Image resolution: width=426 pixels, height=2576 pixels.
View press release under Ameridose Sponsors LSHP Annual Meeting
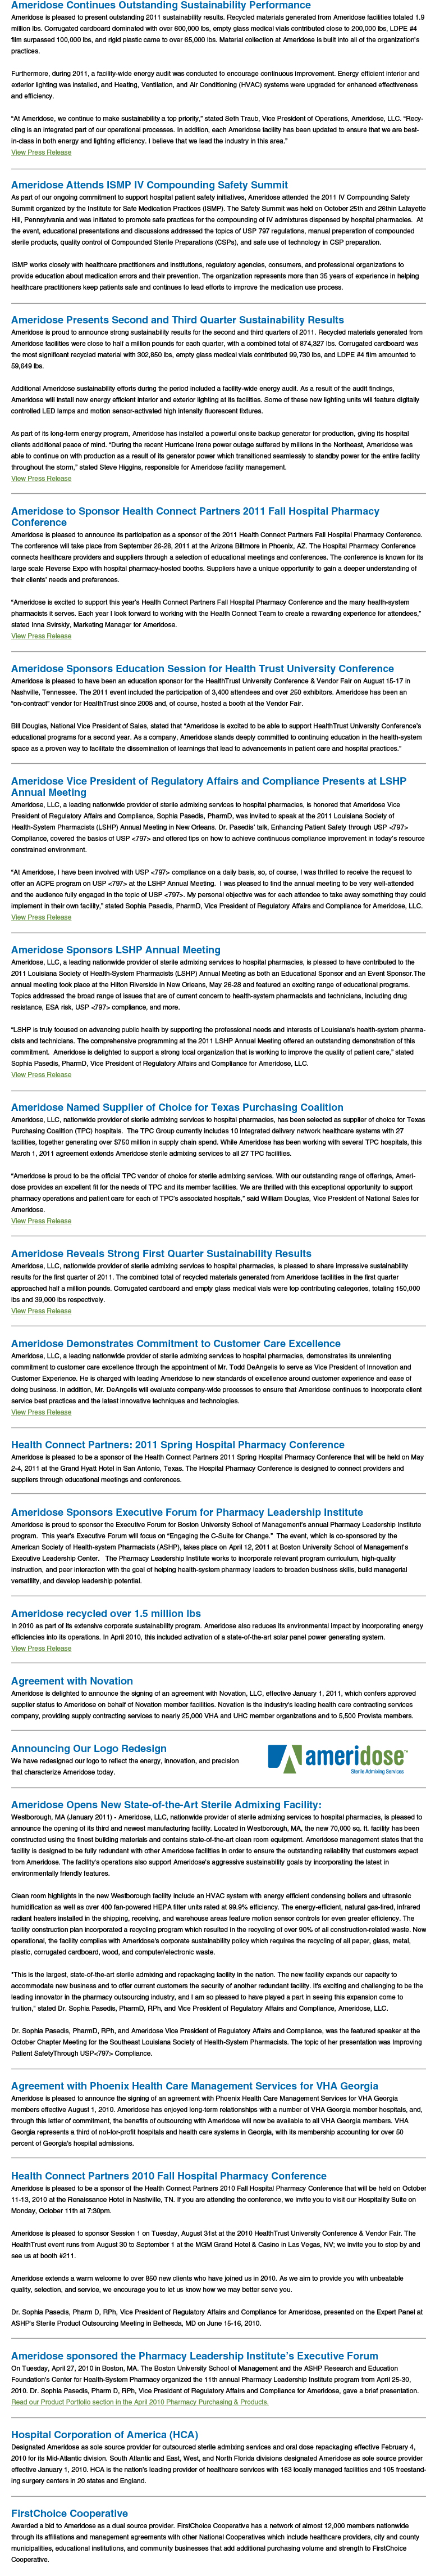pos(41,1074)
